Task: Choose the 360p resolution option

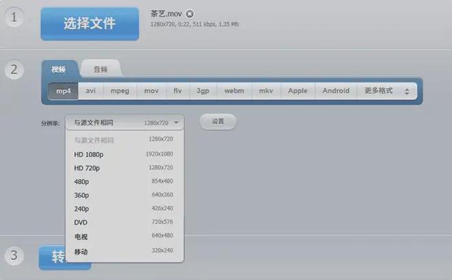Action: coord(125,195)
